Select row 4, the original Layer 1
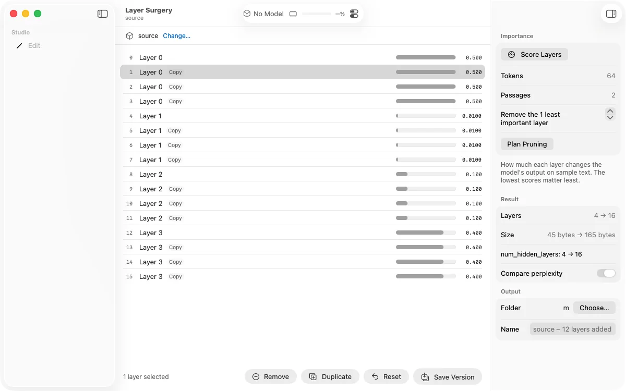Image resolution: width=626 pixels, height=391 pixels. [303, 116]
